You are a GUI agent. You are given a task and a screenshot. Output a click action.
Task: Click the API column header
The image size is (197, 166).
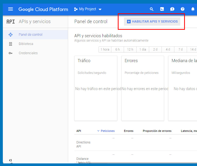79,131
